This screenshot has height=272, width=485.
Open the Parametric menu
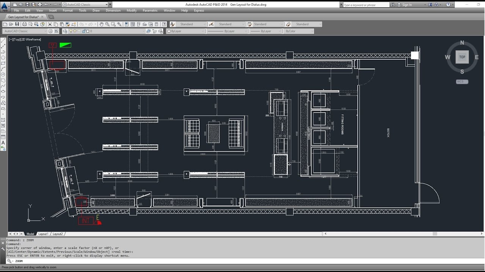click(x=150, y=11)
